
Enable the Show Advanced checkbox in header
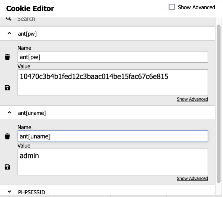(172, 7)
